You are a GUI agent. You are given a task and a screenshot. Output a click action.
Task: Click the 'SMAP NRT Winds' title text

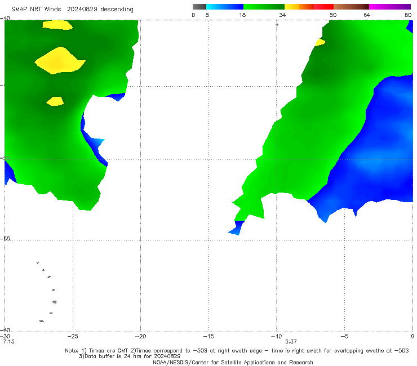pos(36,9)
